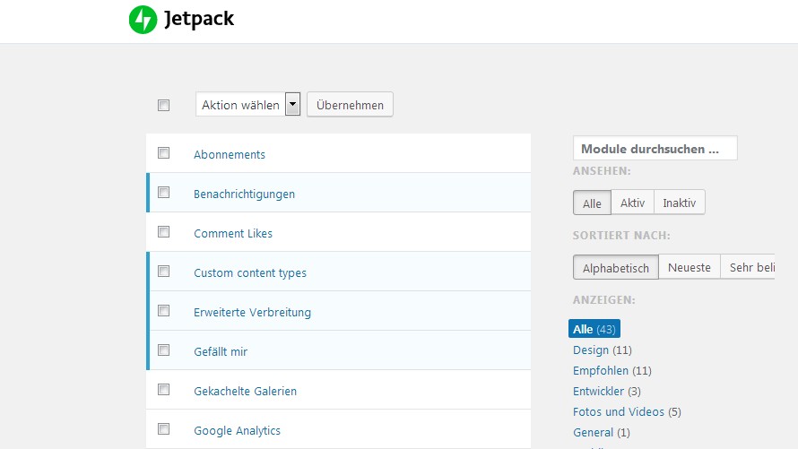Show Fotos und Videos modules
The width and height of the screenshot is (798, 449).
[x=618, y=412]
